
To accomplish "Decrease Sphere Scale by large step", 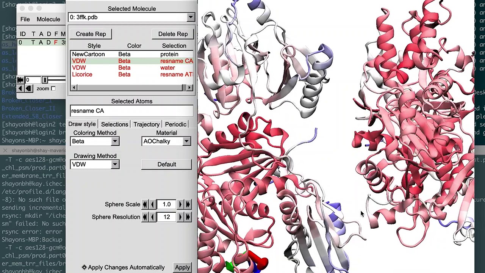I will pyautogui.click(x=145, y=204).
